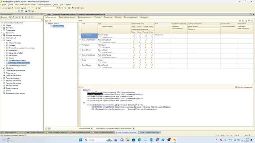Expand the Документы tree node
The width and height of the screenshot is (255, 143).
pyautogui.click(x=2, y=33)
